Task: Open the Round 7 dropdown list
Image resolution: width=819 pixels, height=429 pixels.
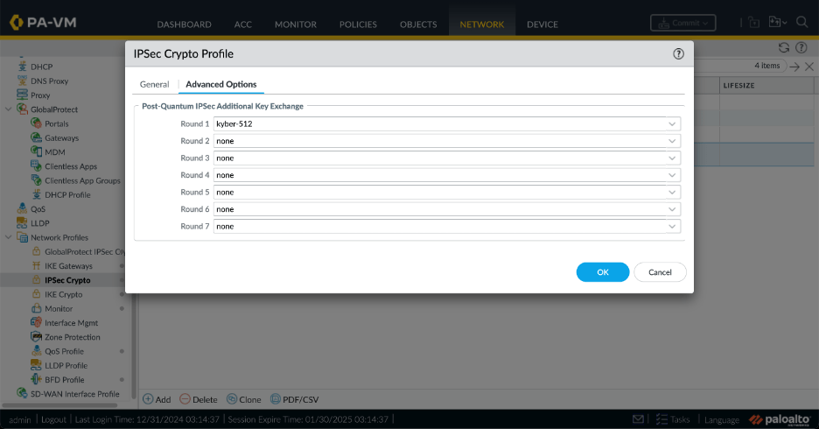Action: 447,227
